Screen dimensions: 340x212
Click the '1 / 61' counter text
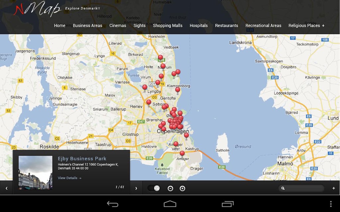click(x=120, y=187)
